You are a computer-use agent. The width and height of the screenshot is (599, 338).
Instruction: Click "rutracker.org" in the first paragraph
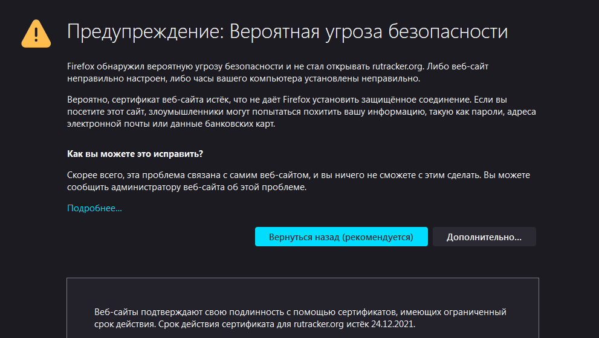pyautogui.click(x=398, y=66)
